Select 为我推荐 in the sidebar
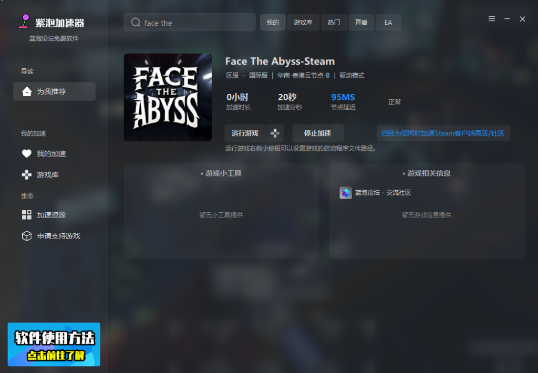The height and width of the screenshot is (373, 538). click(x=54, y=91)
